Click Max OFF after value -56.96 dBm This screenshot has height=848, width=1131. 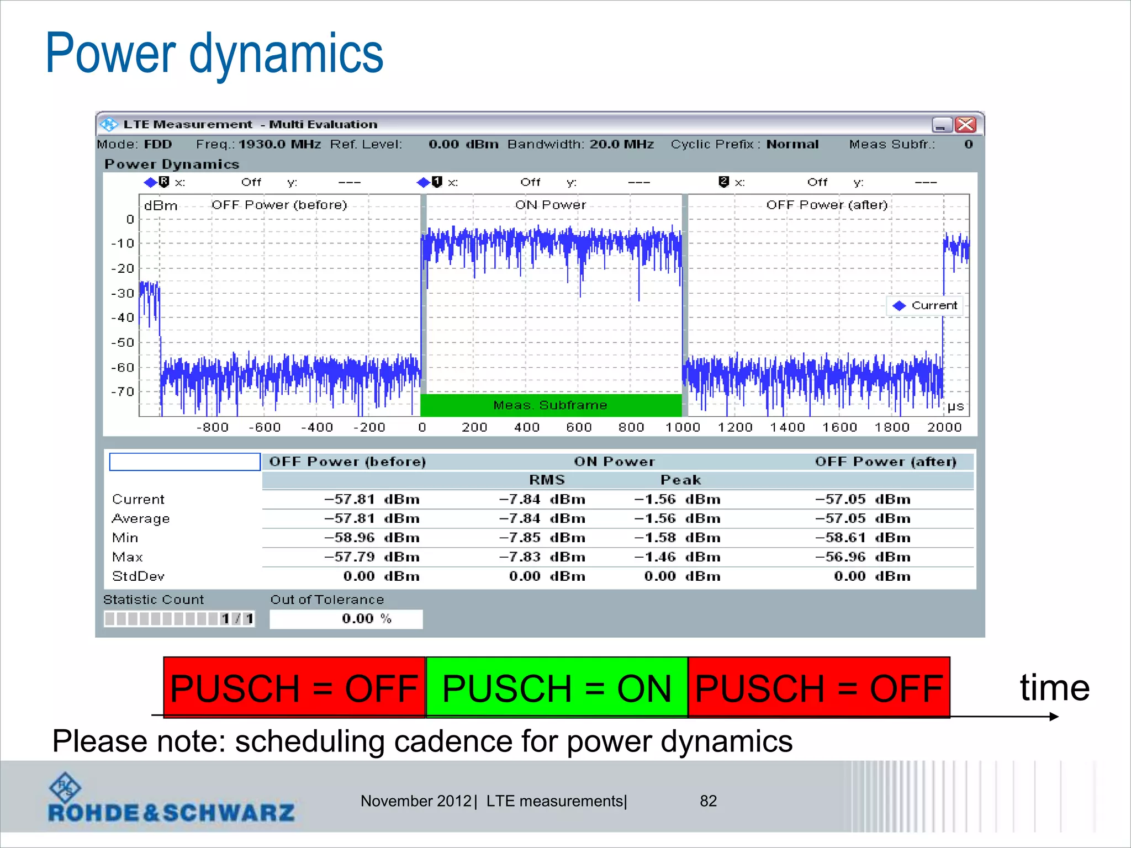pos(863,557)
